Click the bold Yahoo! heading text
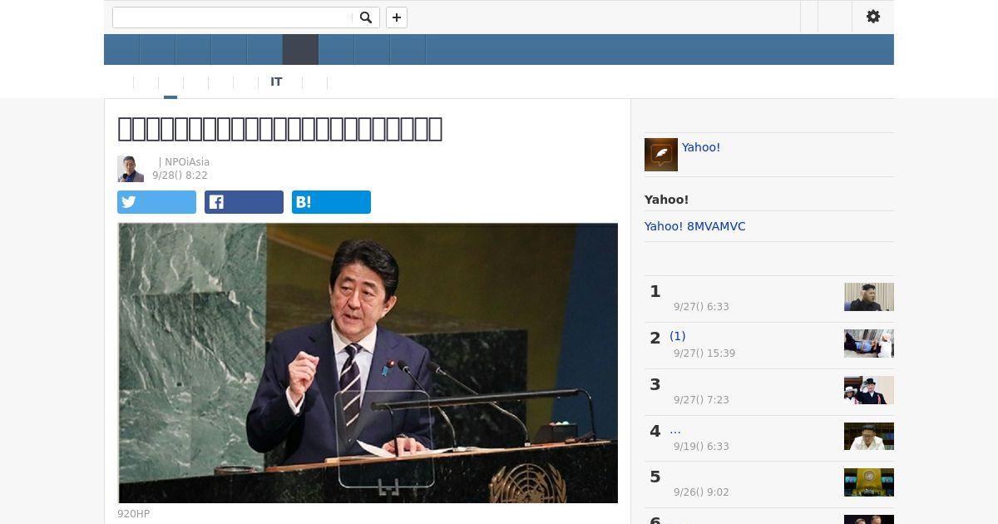Screen dimensions: 998x524 tap(666, 200)
